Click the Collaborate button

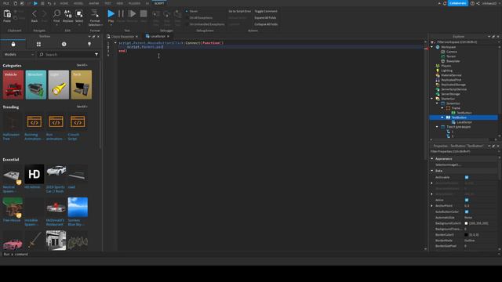pos(458,3)
